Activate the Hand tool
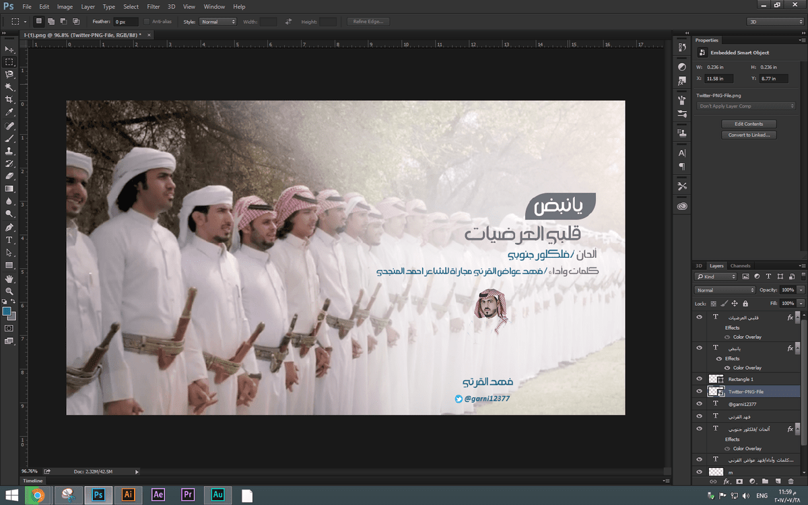This screenshot has height=505, width=808. click(x=9, y=278)
